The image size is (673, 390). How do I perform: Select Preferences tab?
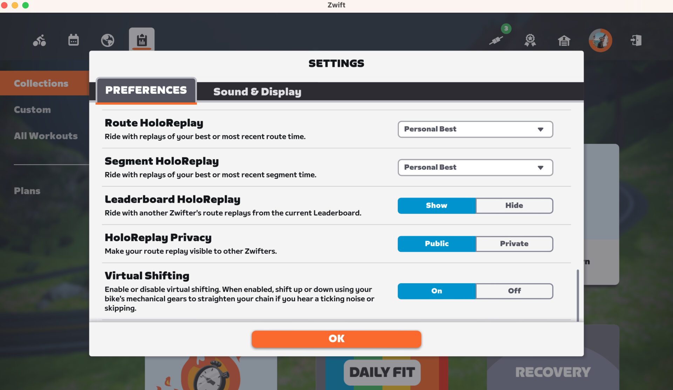(x=145, y=91)
